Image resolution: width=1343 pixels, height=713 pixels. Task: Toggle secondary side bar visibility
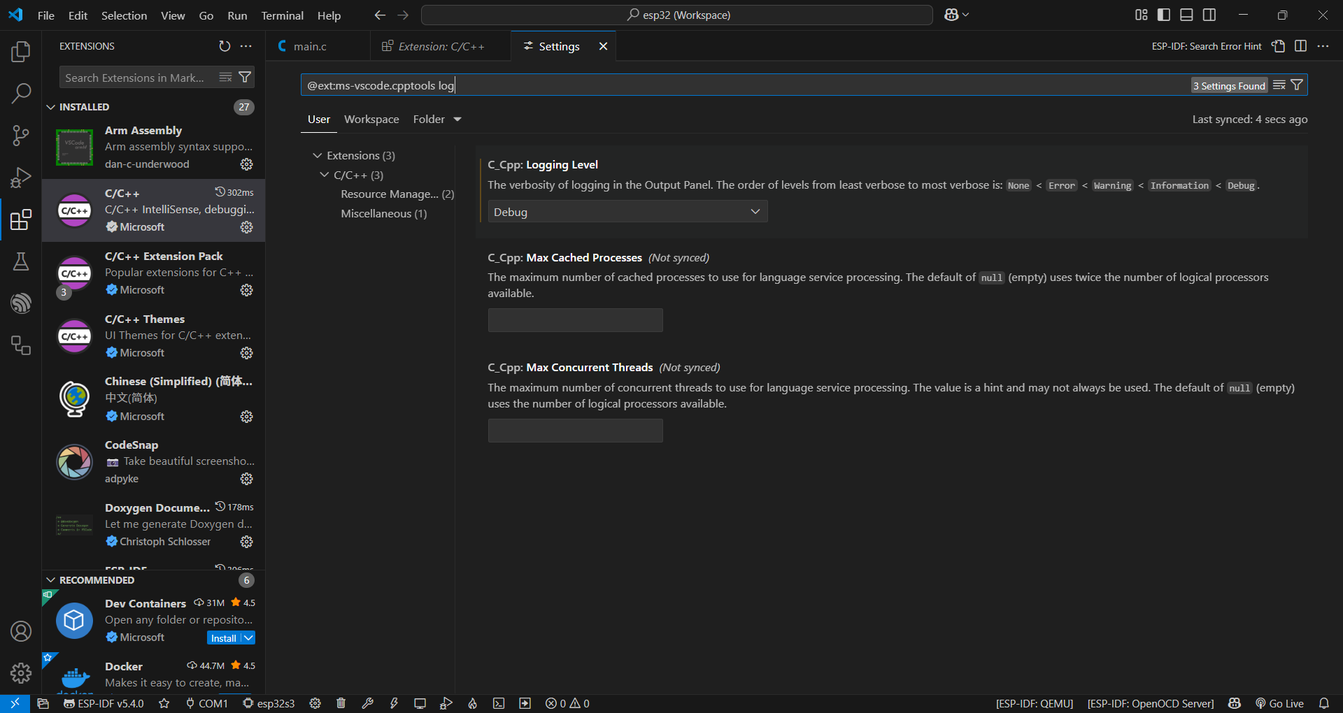(x=1209, y=15)
